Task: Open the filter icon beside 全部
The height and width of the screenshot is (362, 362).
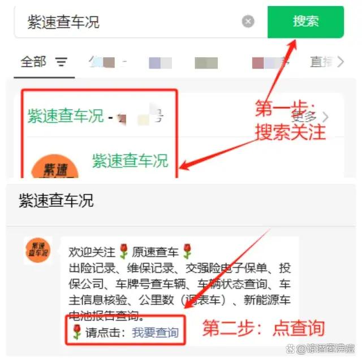Action: click(61, 62)
